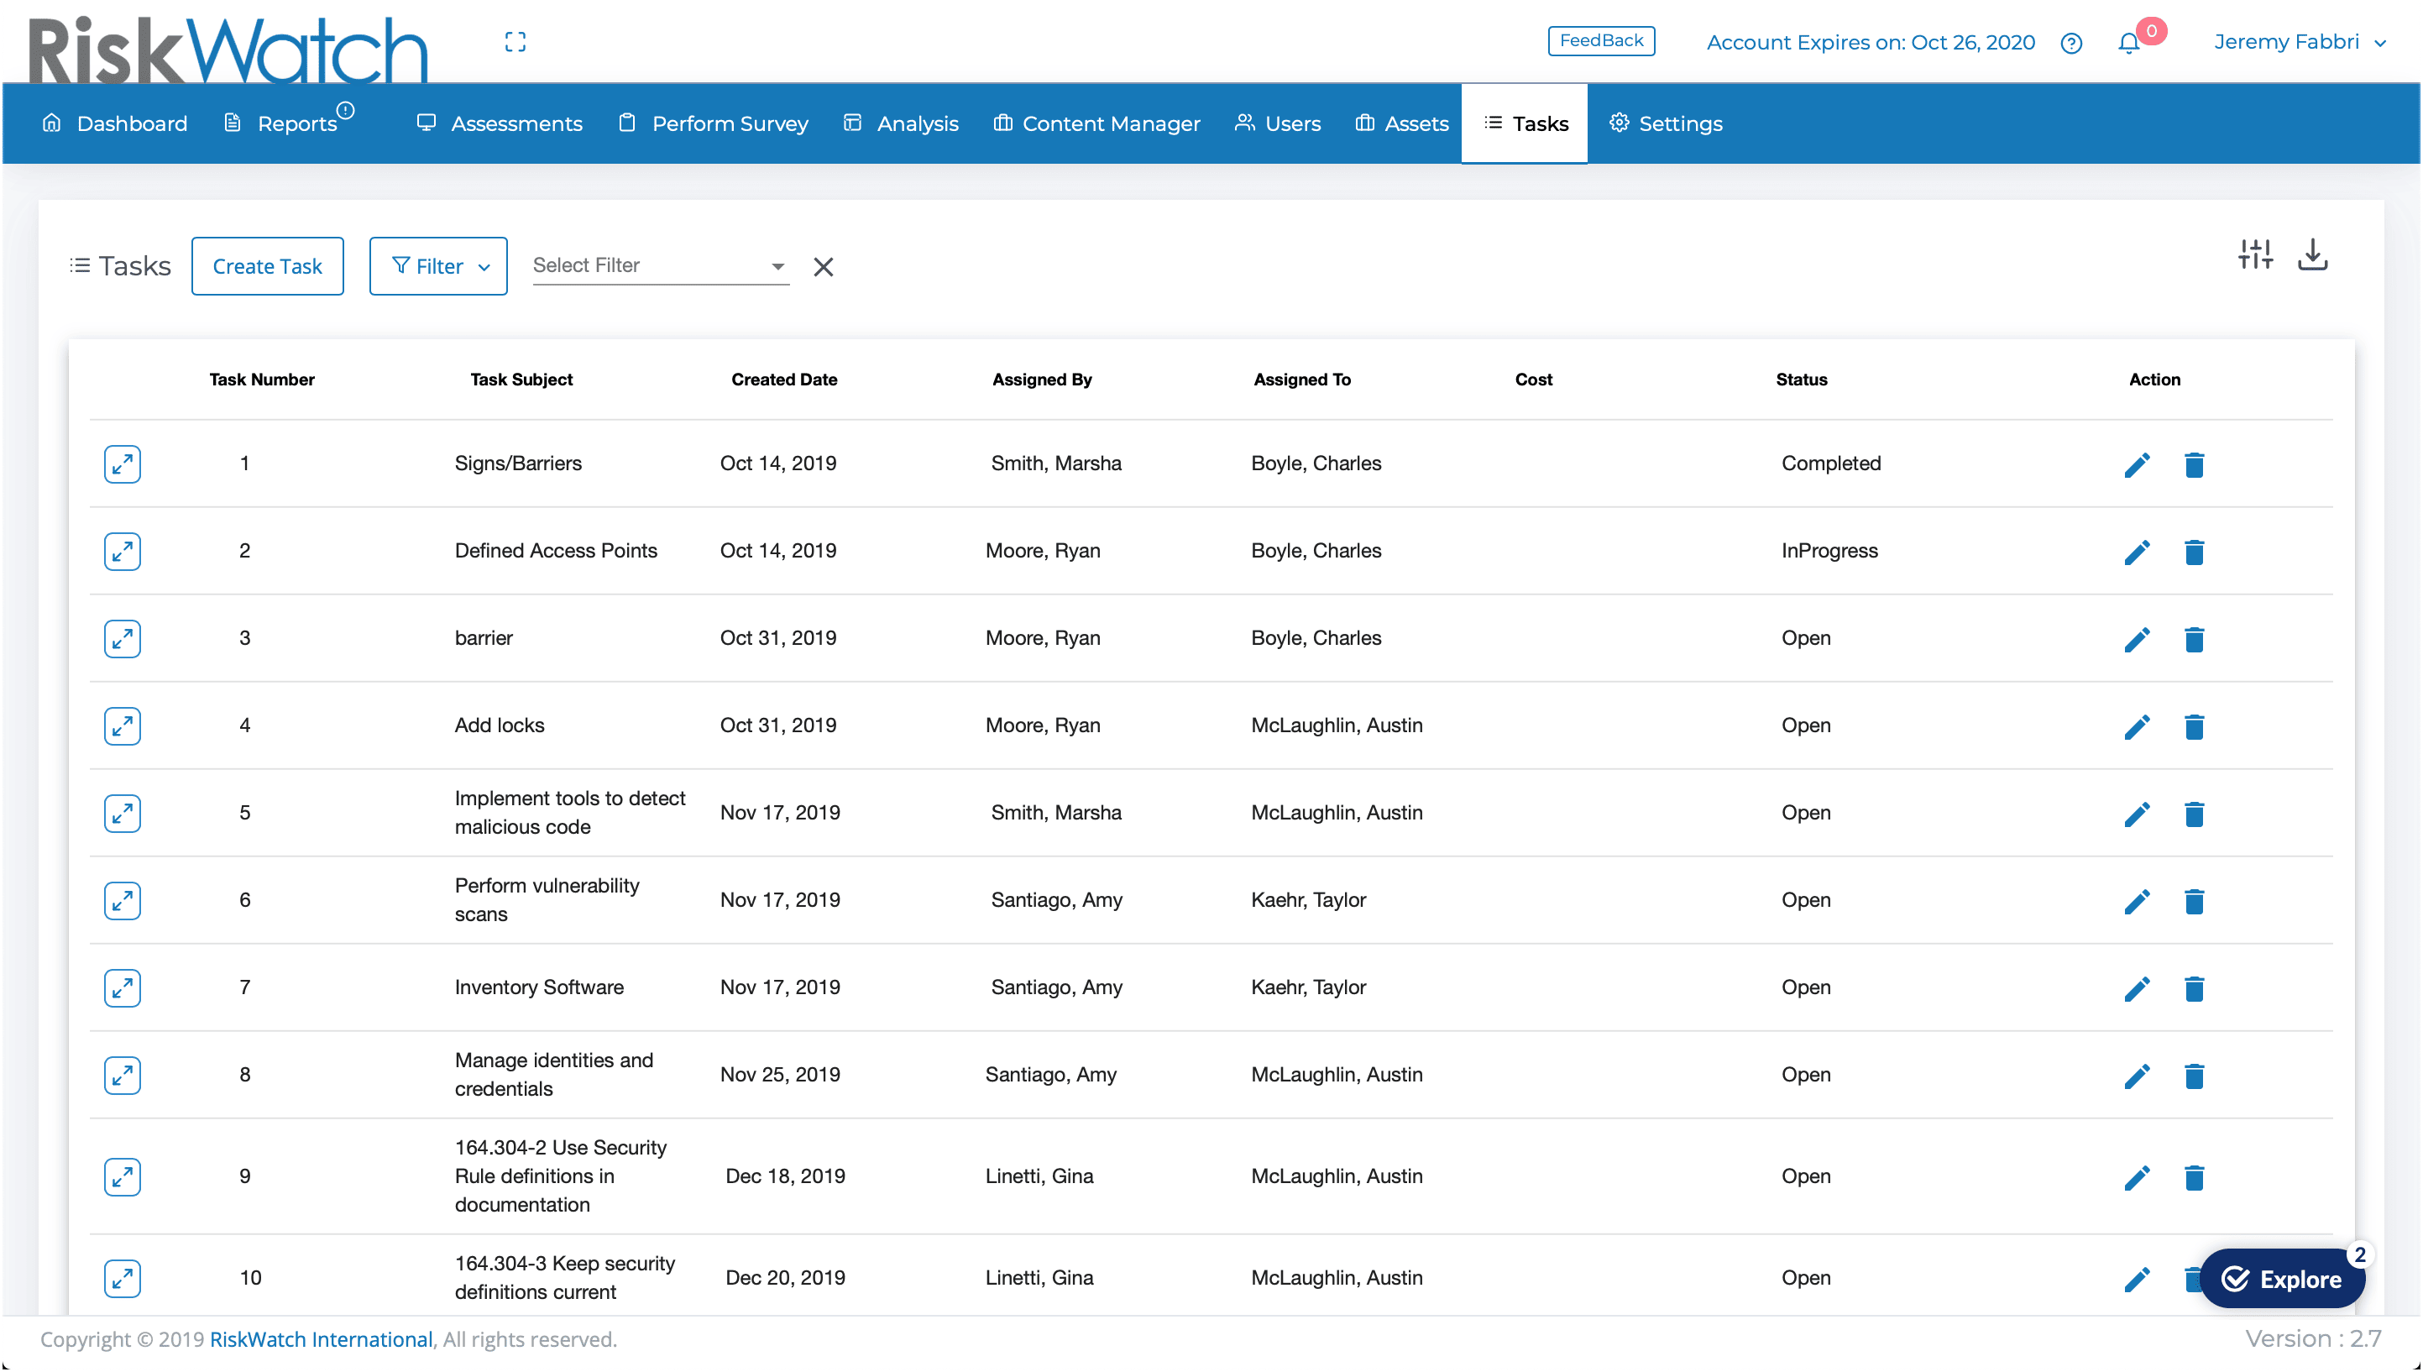The height and width of the screenshot is (1372, 2423).
Task: Follow the RiskWatch International footer link
Action: 321,1339
